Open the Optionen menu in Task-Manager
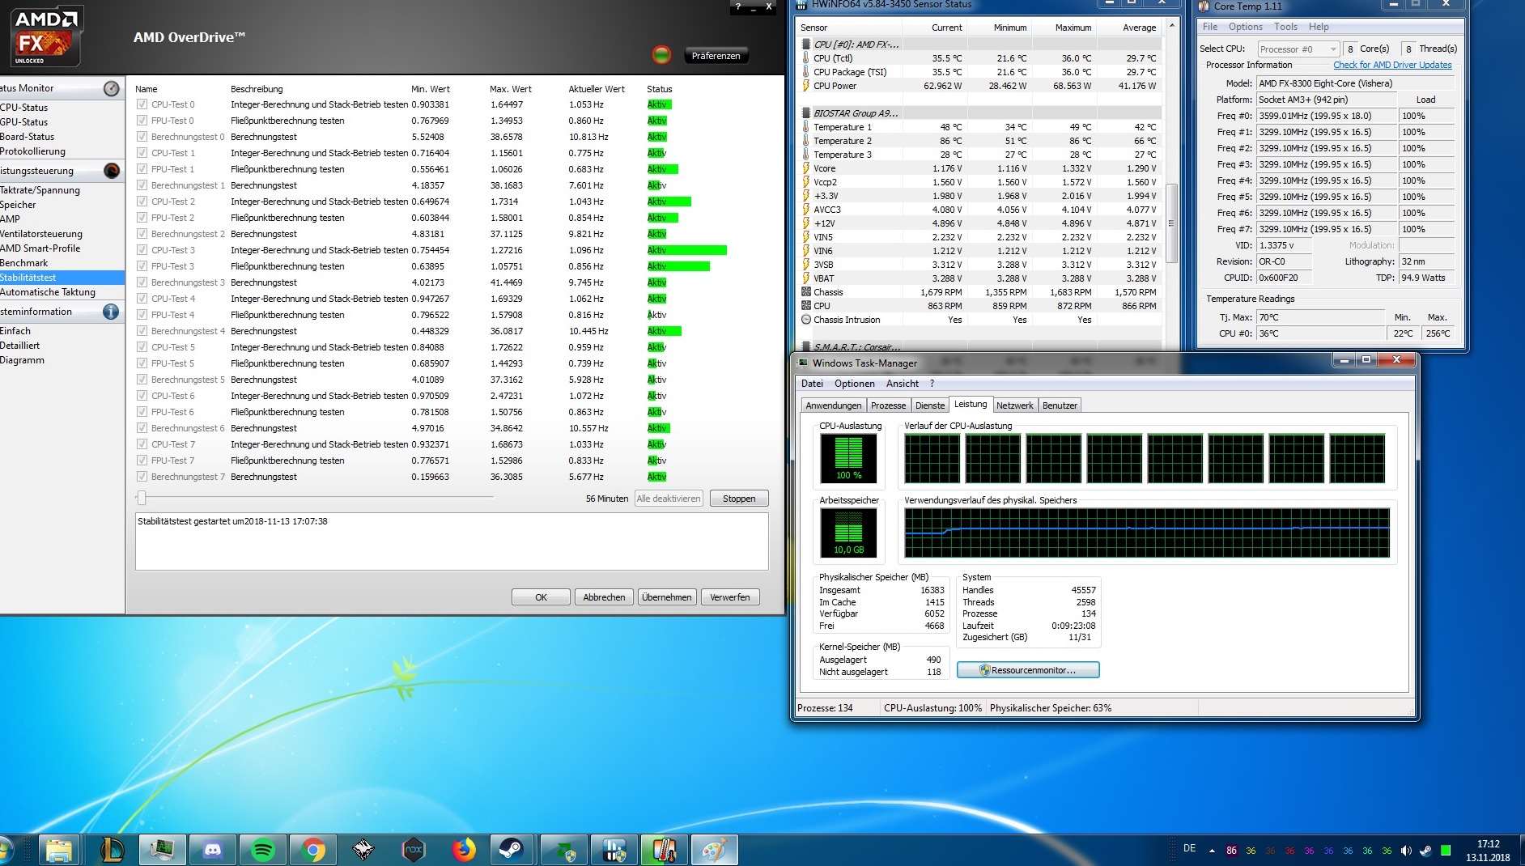Viewport: 1525px width, 866px height. (855, 384)
